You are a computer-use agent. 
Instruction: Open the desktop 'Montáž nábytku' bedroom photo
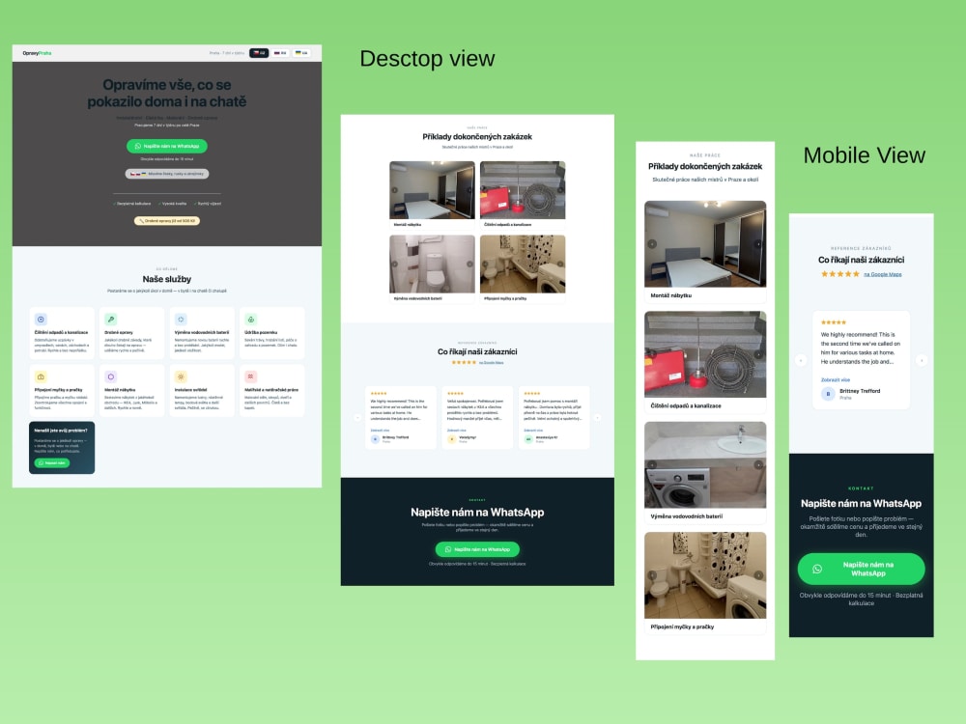[432, 190]
